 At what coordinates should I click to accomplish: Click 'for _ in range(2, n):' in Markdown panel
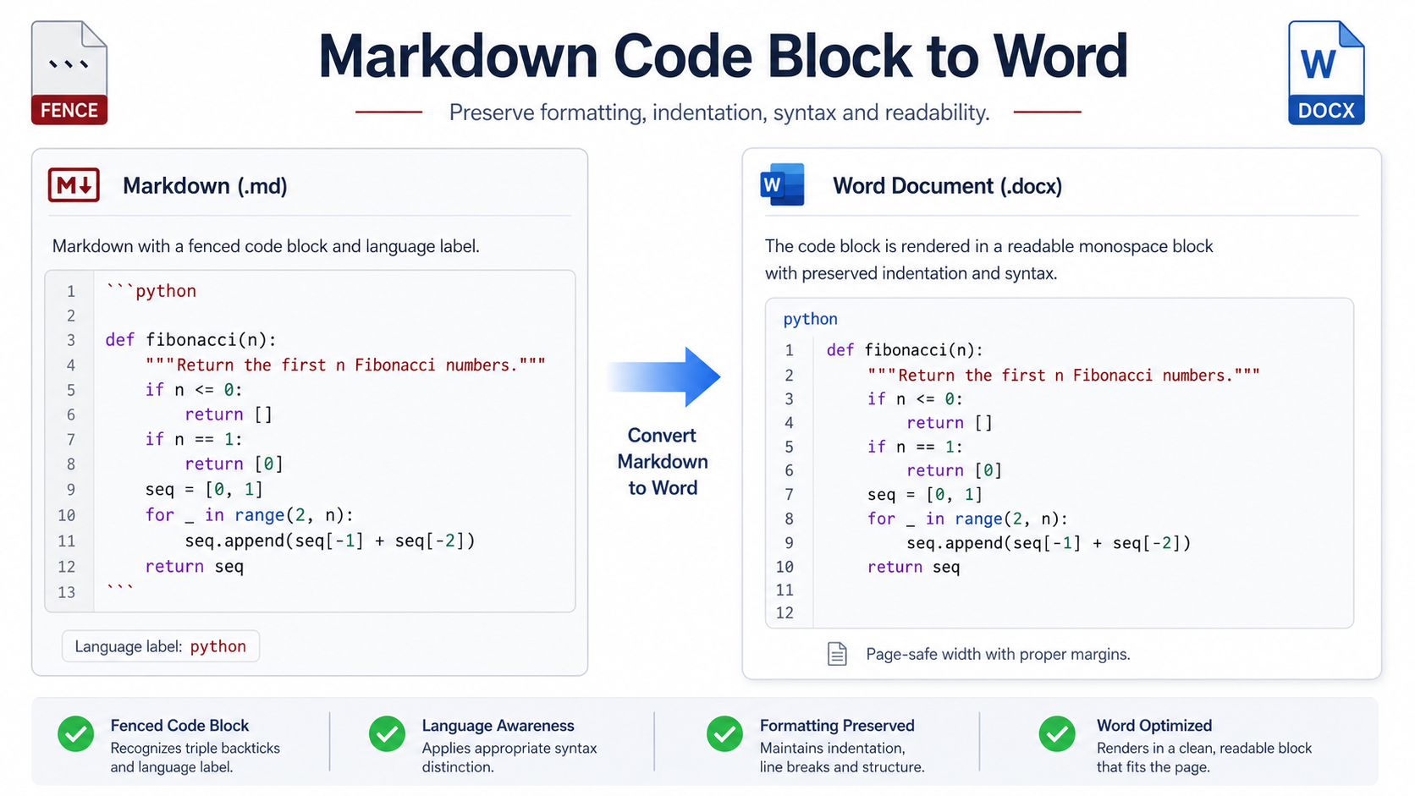click(250, 515)
